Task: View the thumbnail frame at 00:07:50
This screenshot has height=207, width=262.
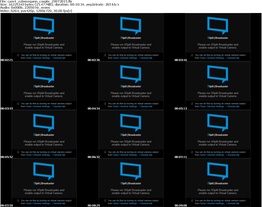Action: point(44,183)
